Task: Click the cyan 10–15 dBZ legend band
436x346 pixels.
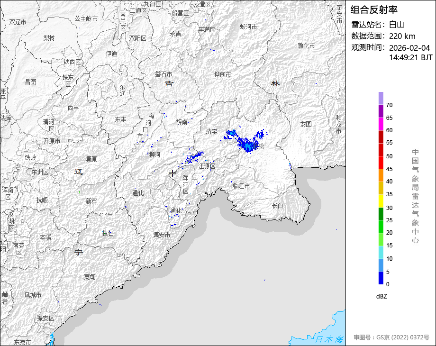Action: pyautogui.click(x=381, y=252)
